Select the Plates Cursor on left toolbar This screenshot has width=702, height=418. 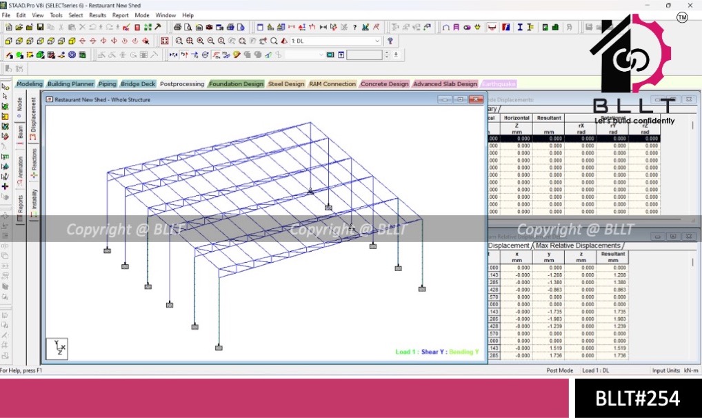pos(5,107)
